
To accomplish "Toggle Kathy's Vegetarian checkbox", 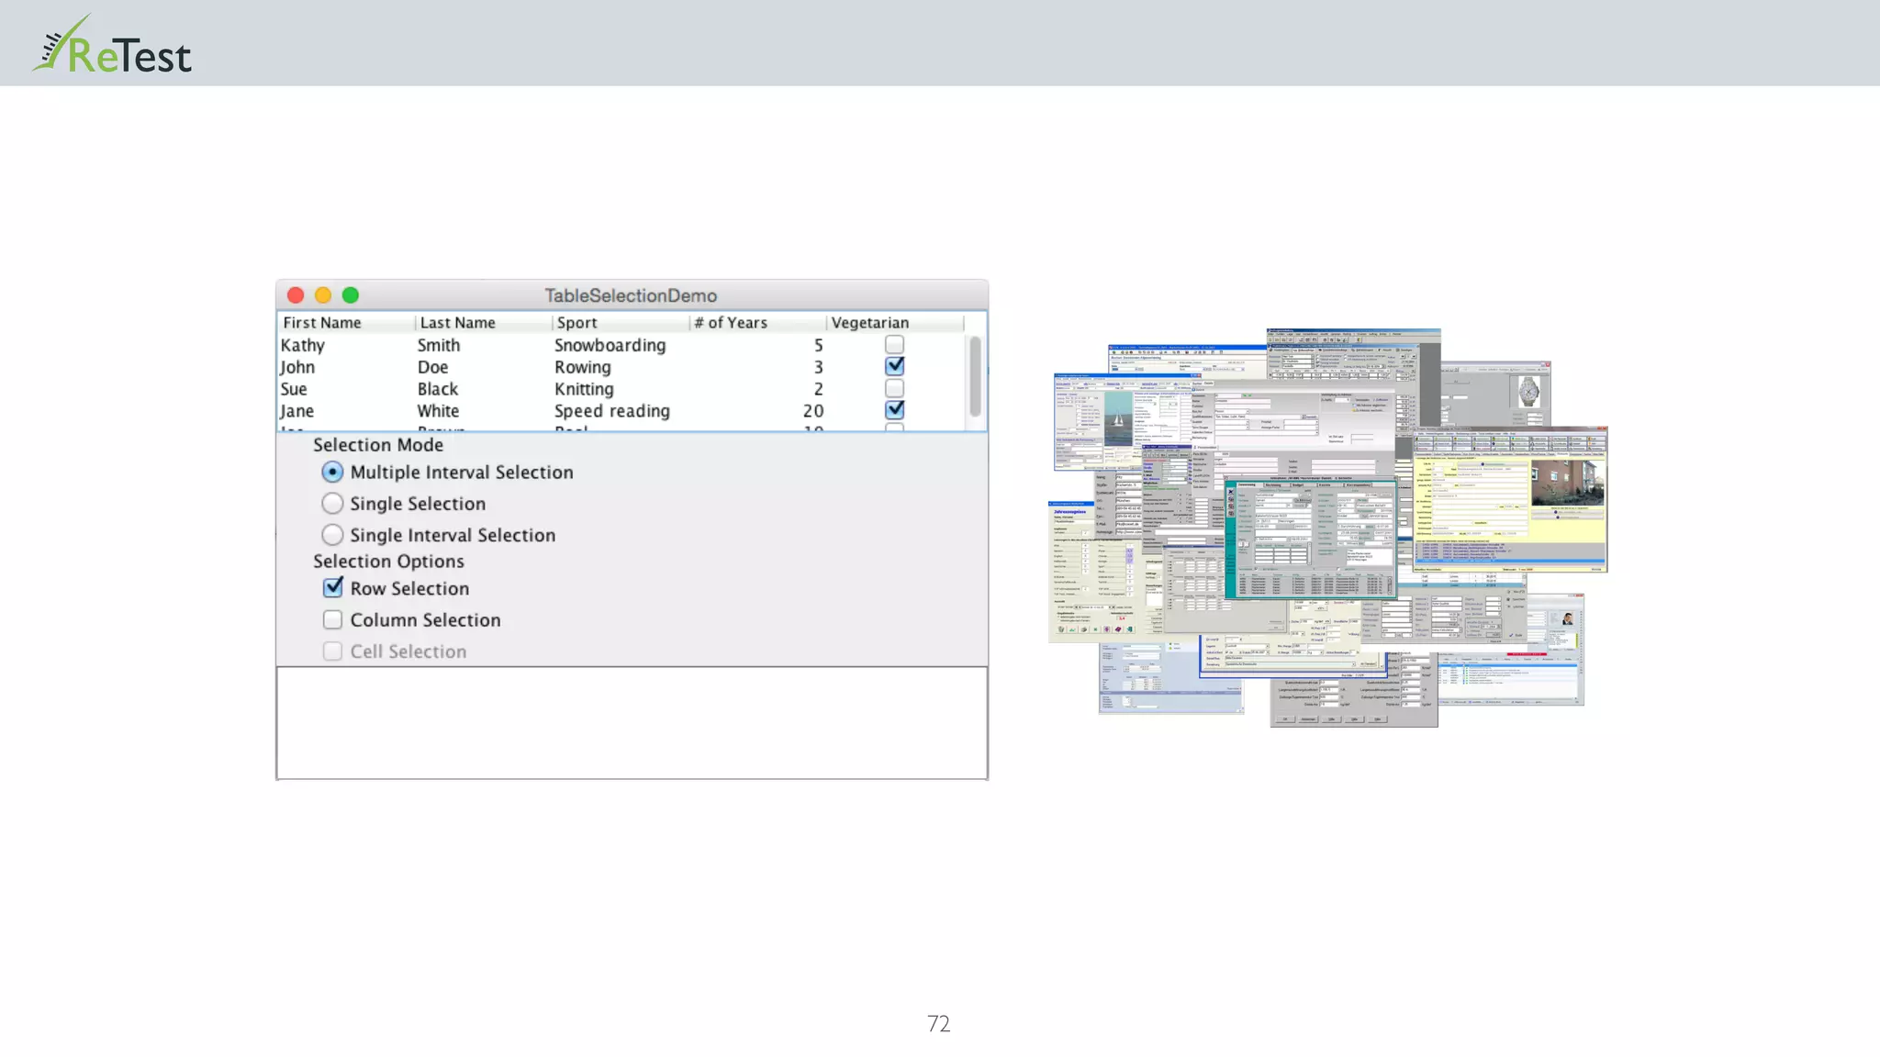I will tap(894, 345).
